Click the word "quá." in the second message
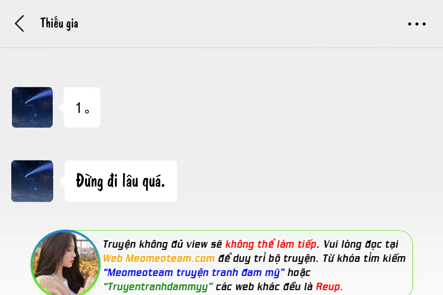Viewport: 443px width, 295px height. [154, 182]
